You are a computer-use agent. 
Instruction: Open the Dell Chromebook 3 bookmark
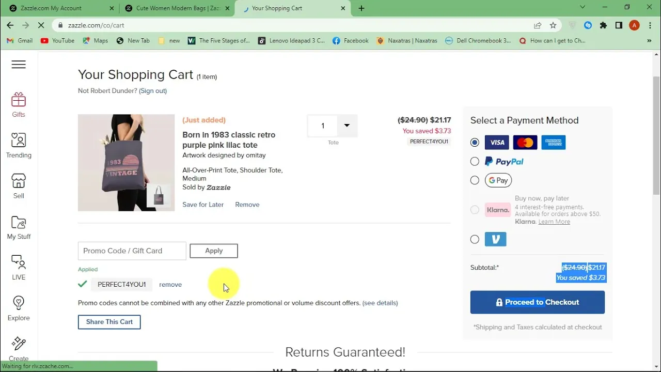click(478, 41)
